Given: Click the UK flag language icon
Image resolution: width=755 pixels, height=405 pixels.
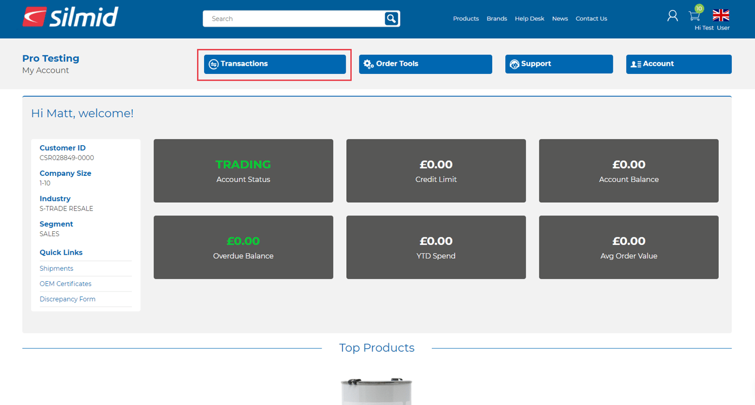Looking at the screenshot, I should point(721,15).
